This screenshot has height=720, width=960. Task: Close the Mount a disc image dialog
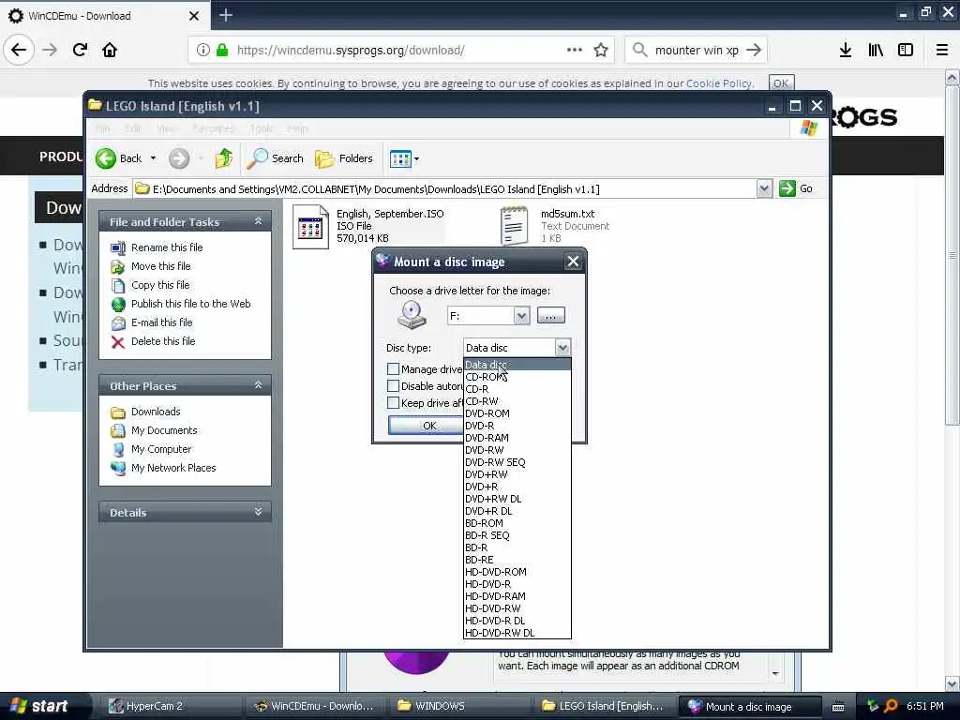(x=573, y=262)
